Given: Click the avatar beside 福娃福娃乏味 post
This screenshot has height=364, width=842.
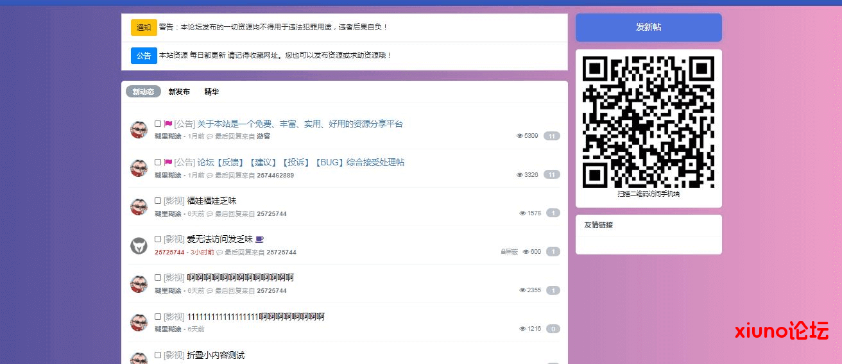Looking at the screenshot, I should tap(139, 206).
